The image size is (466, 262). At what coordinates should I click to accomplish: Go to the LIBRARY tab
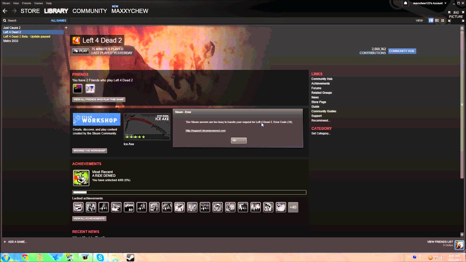pos(56,11)
